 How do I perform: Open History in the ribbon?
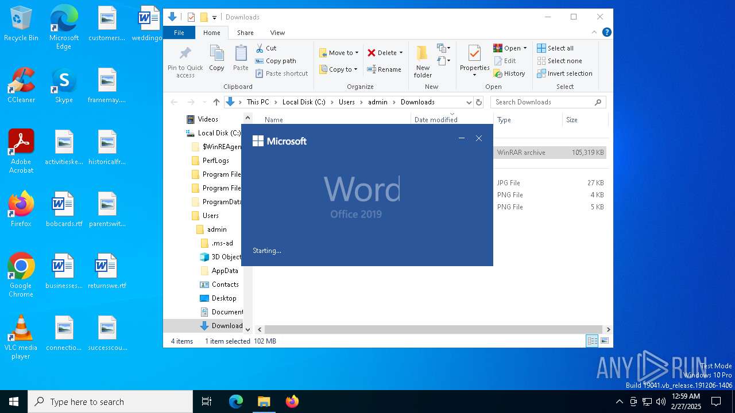tap(509, 73)
